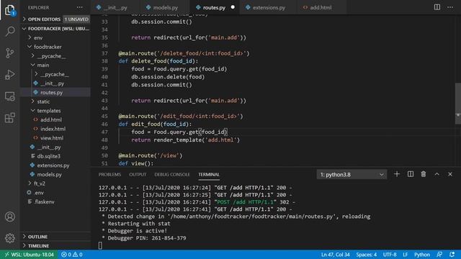461x259 pixels.
Task: Open the .flaskenv file in tree
Action: pos(55,201)
